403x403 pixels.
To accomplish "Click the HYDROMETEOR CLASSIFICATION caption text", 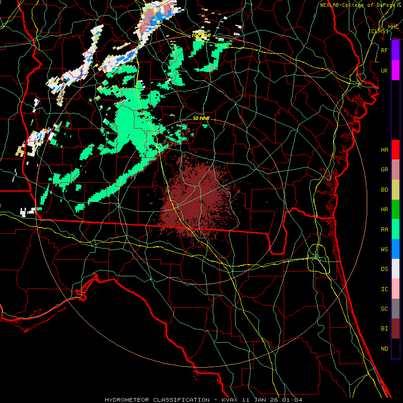I will pos(157,400).
